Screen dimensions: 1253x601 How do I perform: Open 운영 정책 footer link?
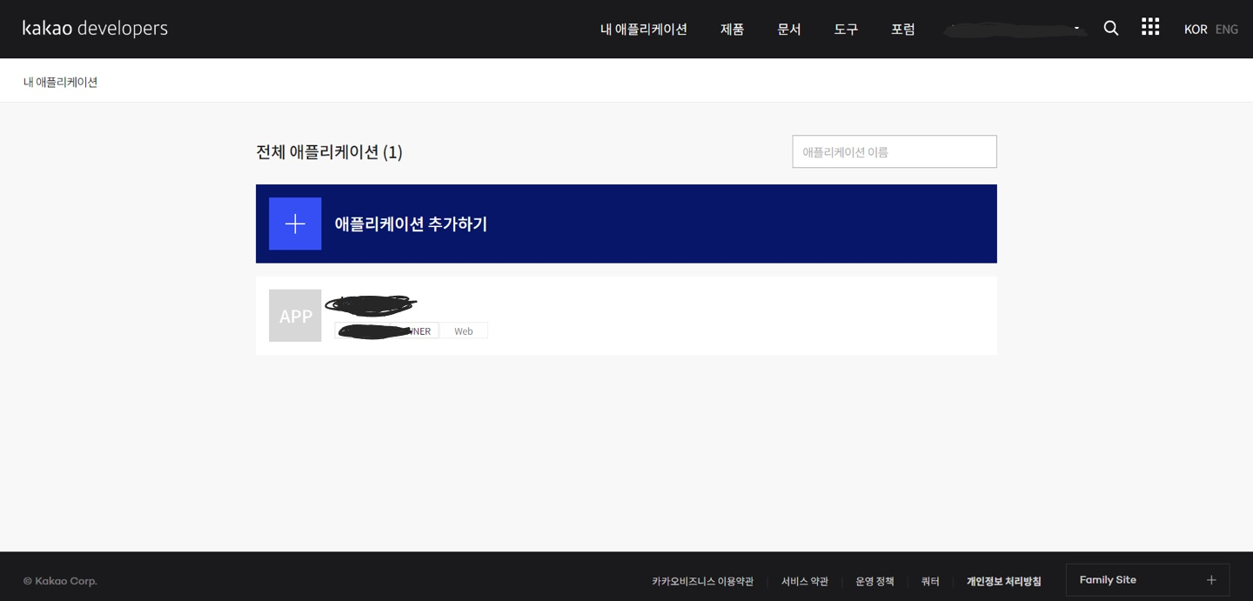coord(874,581)
